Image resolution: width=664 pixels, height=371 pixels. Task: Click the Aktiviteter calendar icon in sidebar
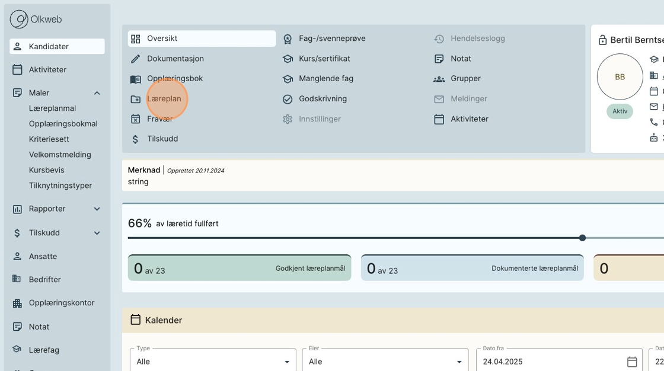click(x=17, y=69)
